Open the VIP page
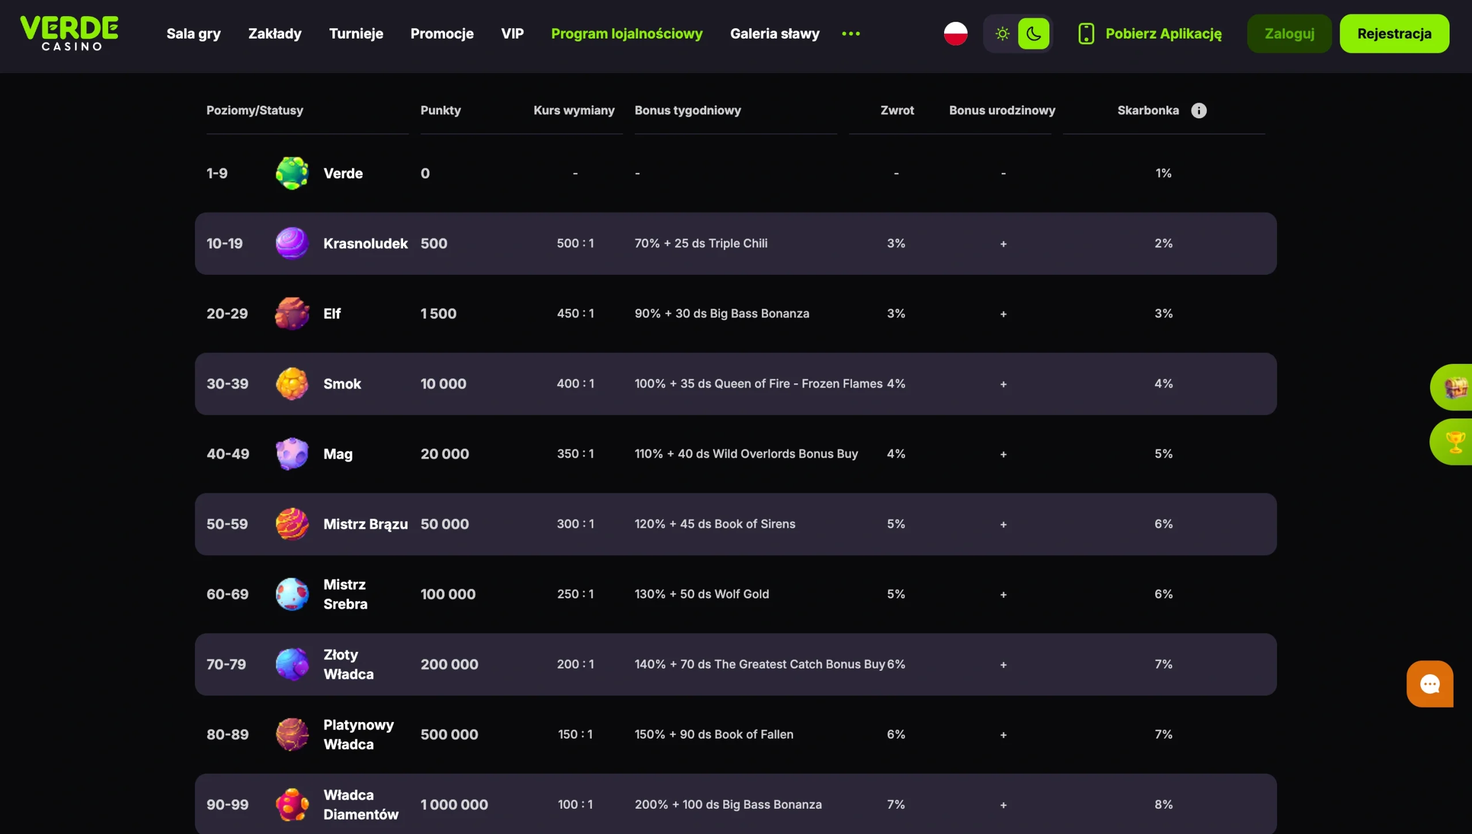 click(512, 34)
